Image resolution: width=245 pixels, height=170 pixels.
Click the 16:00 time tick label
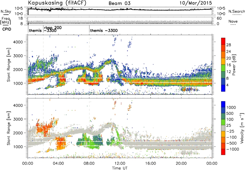(x=150, y=164)
